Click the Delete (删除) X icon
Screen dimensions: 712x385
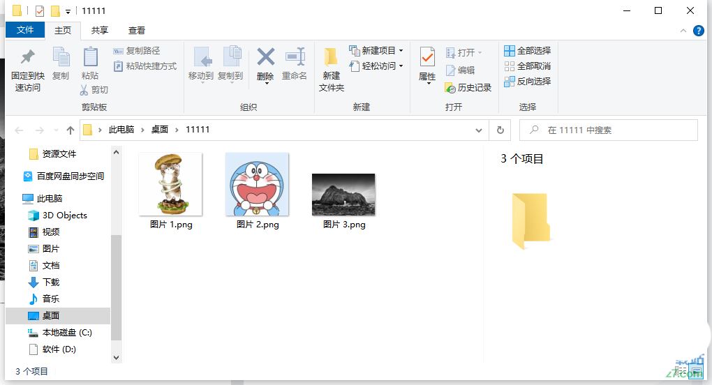tap(266, 58)
